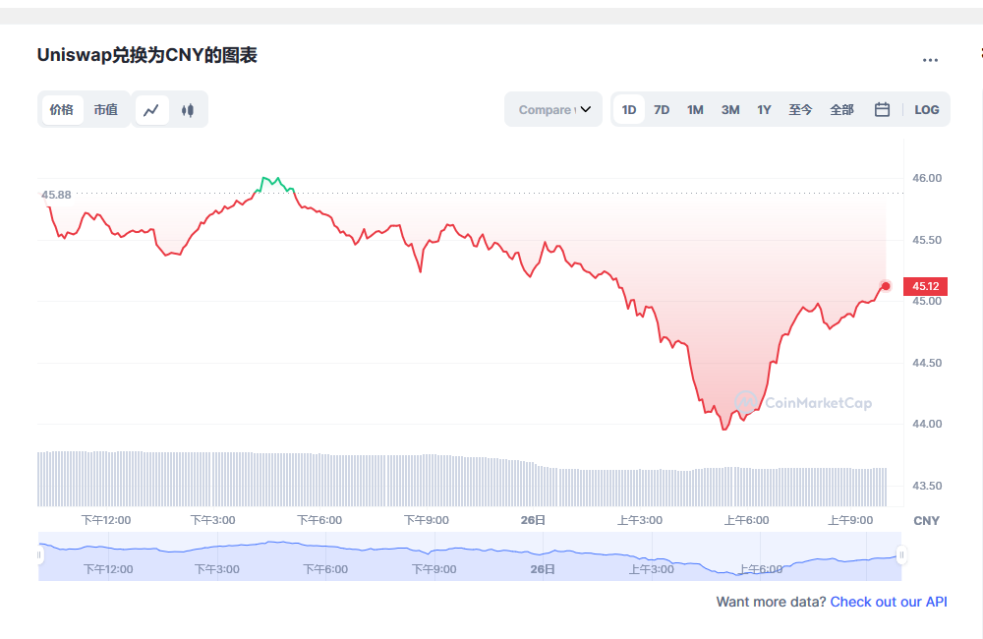Click the 上午3:00 label on main axis
983x639 pixels.
pyautogui.click(x=640, y=520)
